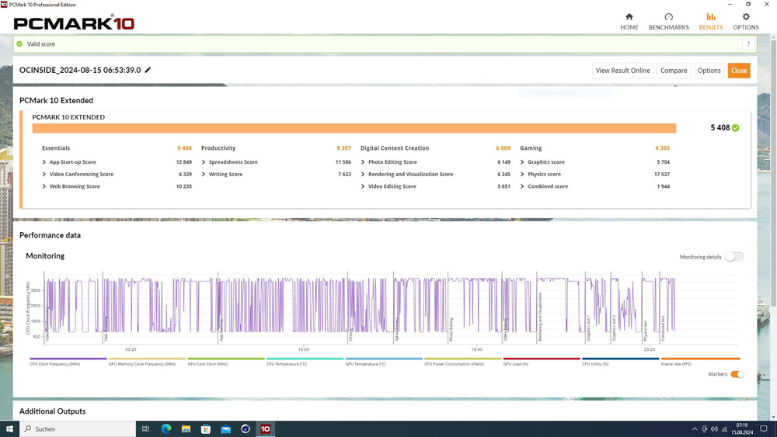This screenshot has width=777, height=437.
Task: Click the pencil icon to rename result
Action: point(148,70)
